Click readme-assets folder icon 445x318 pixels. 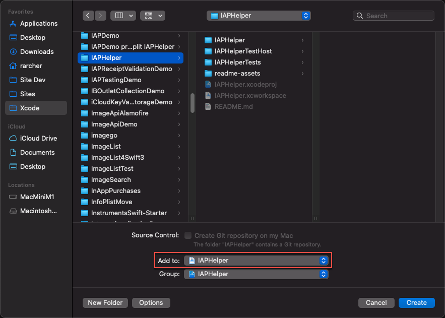208,74
